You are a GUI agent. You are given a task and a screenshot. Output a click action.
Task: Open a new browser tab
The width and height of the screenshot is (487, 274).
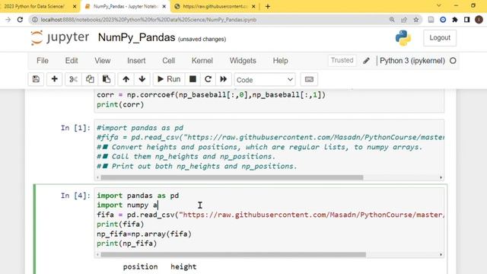point(268,6)
